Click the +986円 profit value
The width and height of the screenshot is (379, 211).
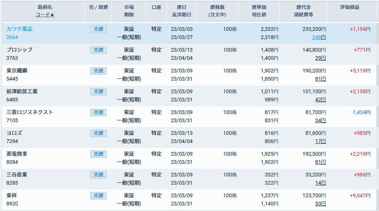tap(362, 175)
